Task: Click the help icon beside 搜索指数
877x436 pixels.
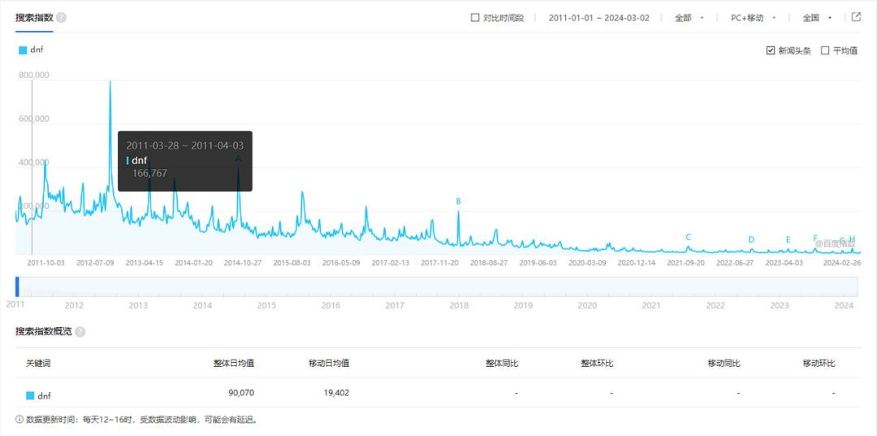Action: click(62, 17)
